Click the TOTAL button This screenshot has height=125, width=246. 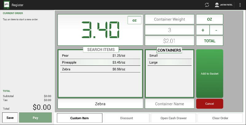click(210, 41)
